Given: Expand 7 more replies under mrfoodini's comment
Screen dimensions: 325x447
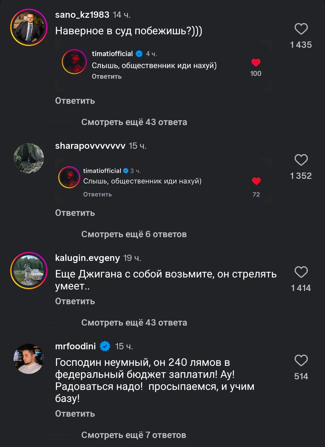Looking at the screenshot, I should (x=134, y=435).
